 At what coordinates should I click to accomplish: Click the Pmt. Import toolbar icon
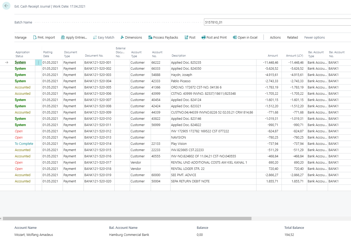(x=44, y=37)
